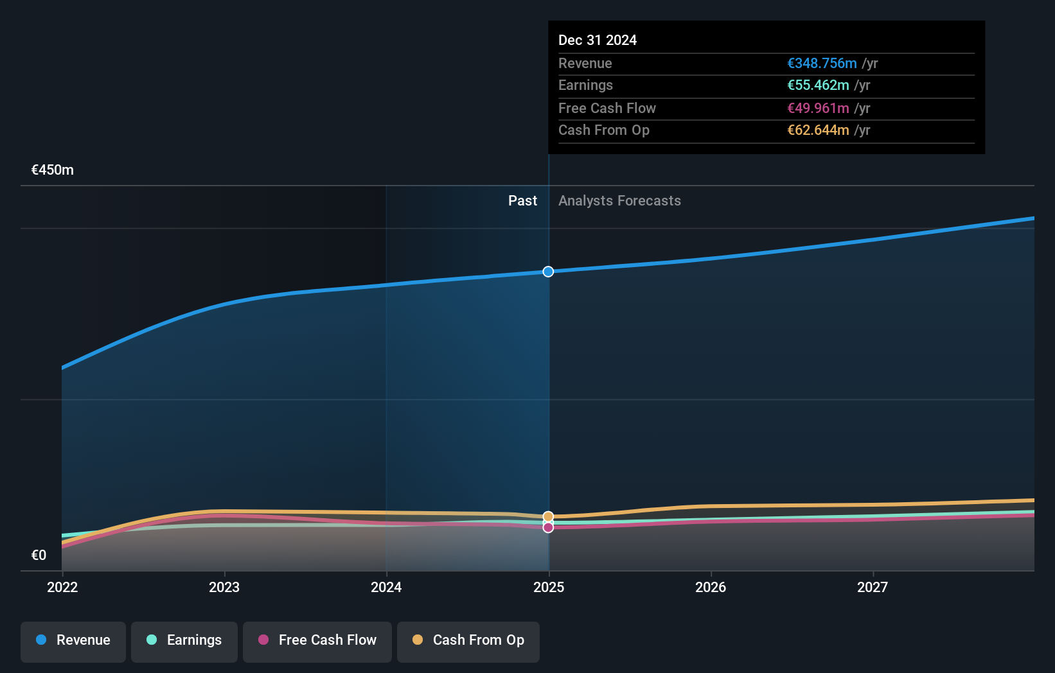Click the Earnings row label in tooltip
This screenshot has height=673, width=1055.
(x=585, y=85)
